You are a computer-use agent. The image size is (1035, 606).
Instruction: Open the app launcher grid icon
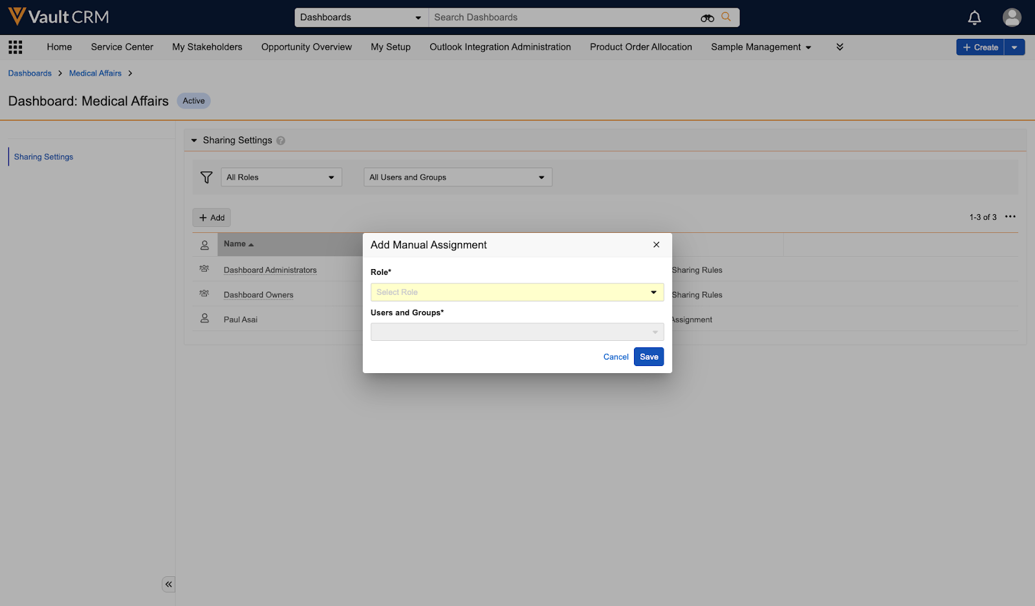click(16, 47)
